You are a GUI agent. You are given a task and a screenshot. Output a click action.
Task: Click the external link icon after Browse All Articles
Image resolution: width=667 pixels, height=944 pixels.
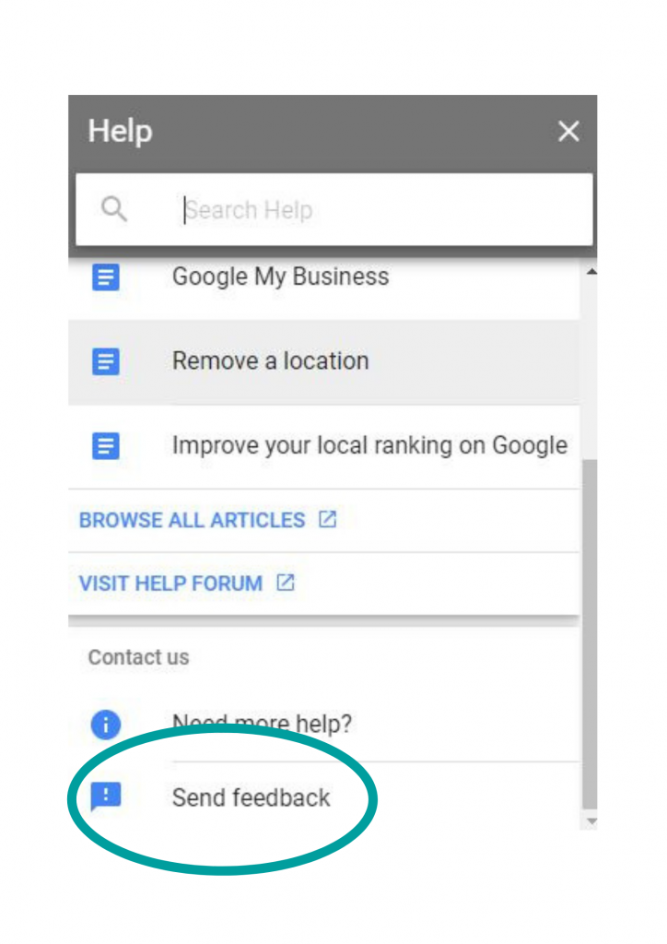tap(328, 519)
